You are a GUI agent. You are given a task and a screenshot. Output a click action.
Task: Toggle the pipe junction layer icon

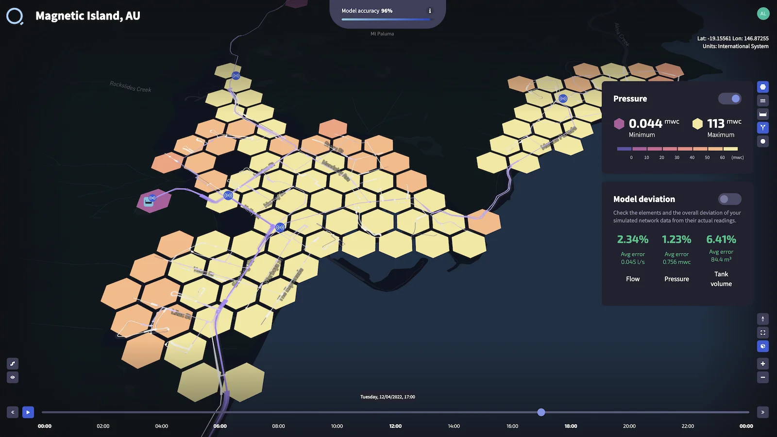pyautogui.click(x=763, y=128)
